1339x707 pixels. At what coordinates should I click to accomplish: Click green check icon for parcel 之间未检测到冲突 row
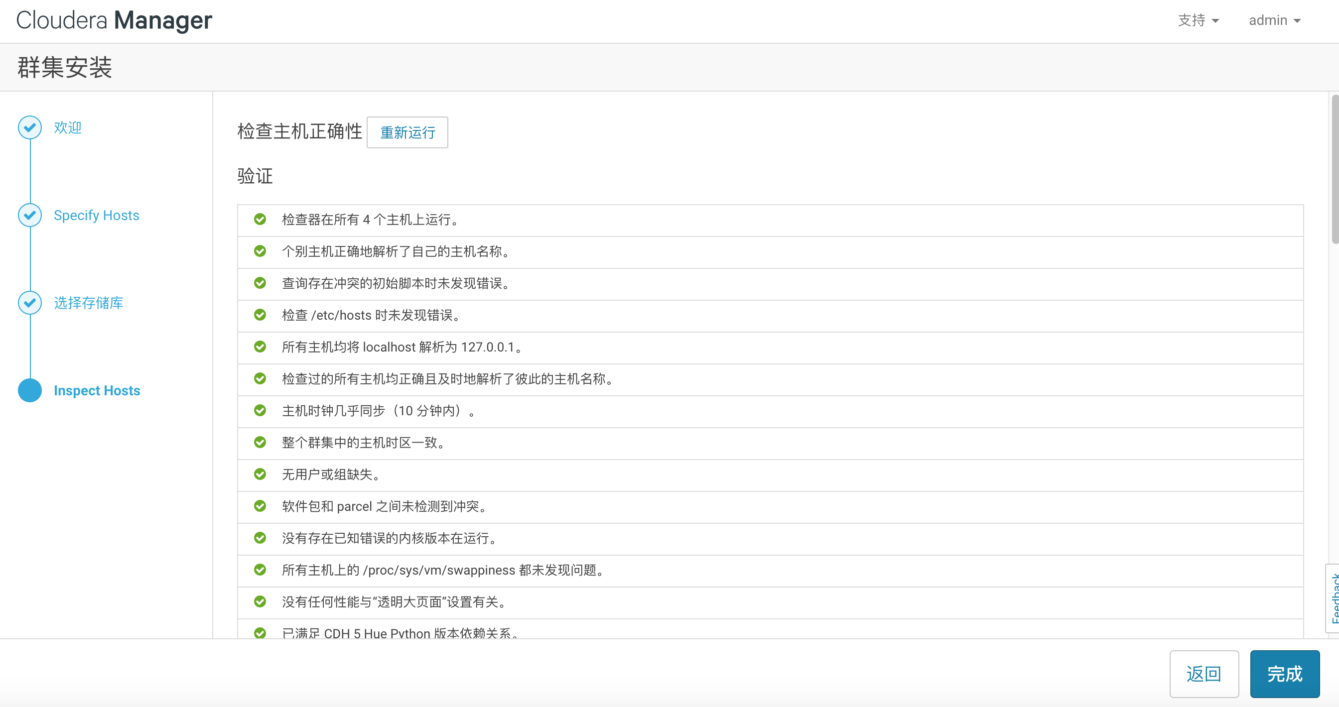coord(260,506)
